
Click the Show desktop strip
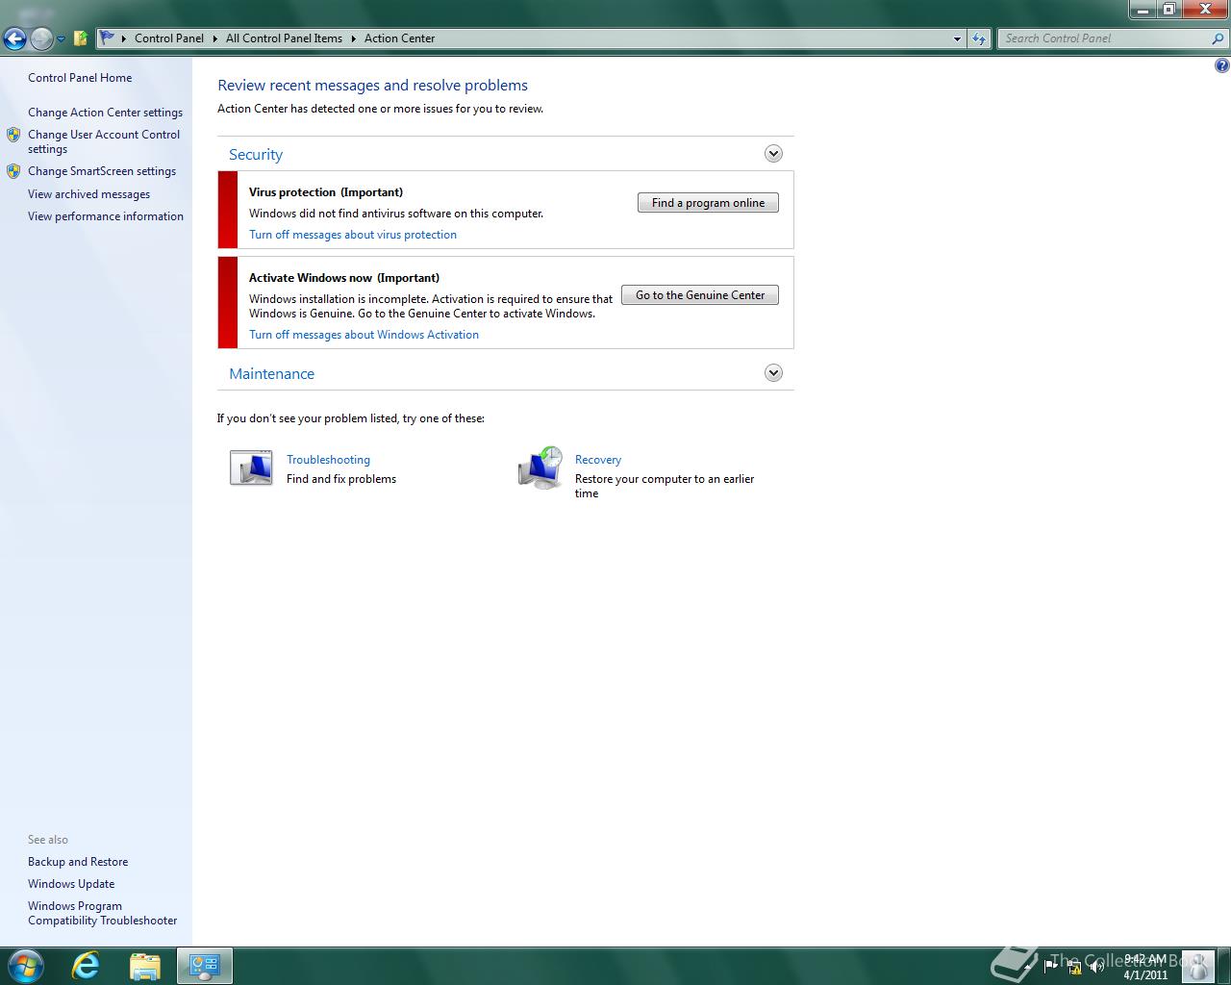[1223, 966]
